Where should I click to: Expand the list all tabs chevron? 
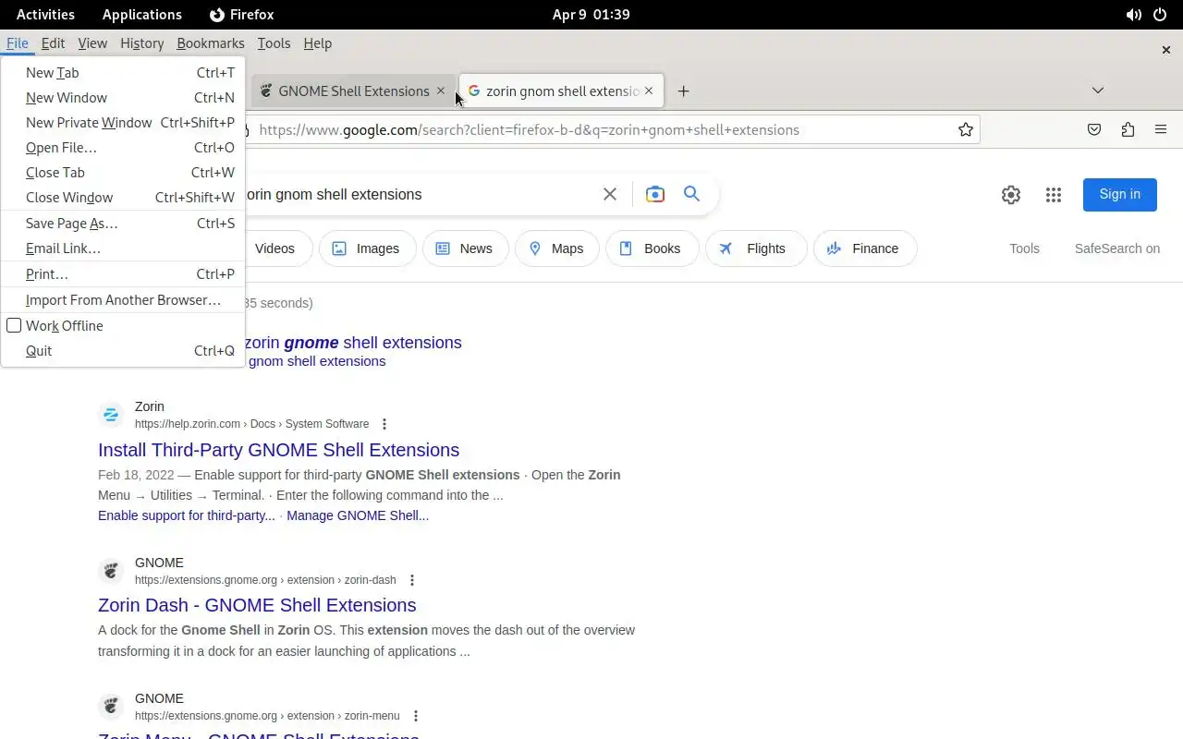point(1098,91)
